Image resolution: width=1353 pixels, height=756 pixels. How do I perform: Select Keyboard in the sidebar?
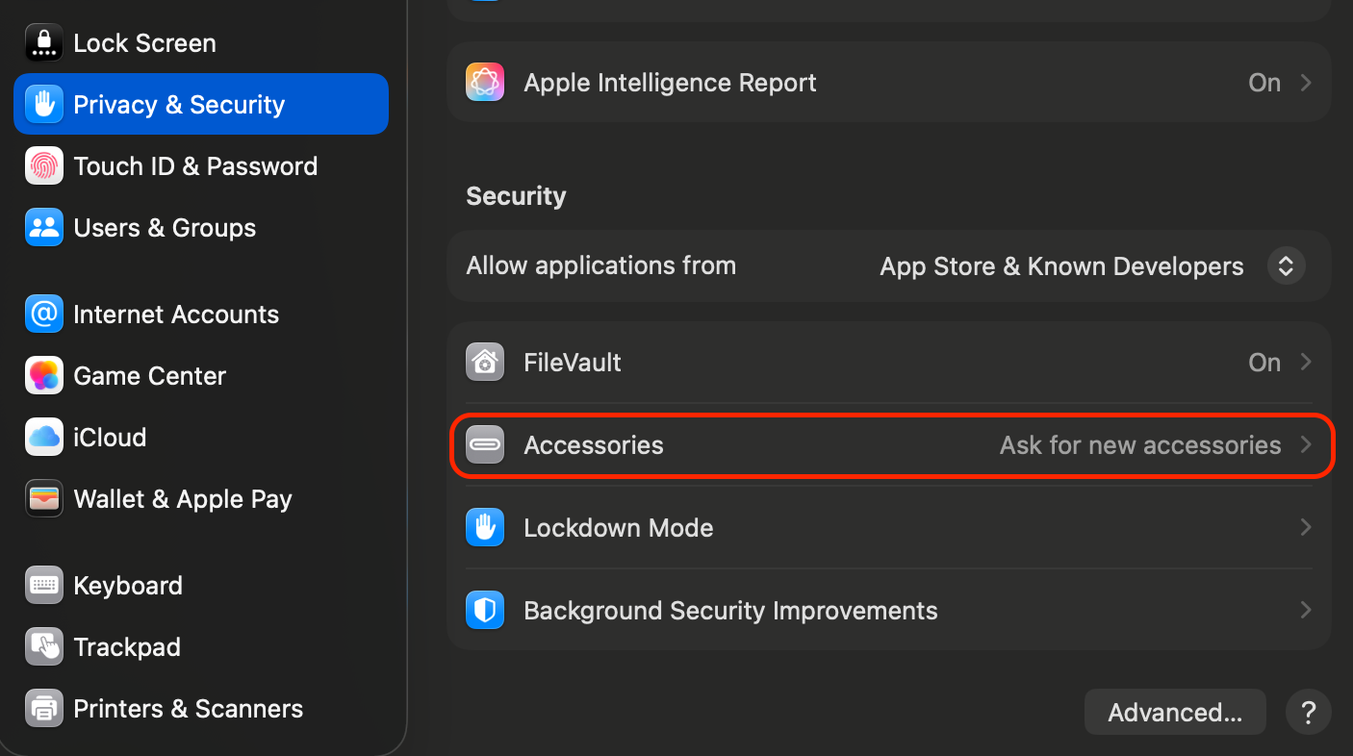pos(127,586)
